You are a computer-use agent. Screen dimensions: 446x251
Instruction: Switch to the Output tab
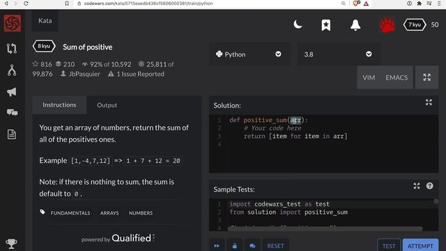[x=107, y=105]
